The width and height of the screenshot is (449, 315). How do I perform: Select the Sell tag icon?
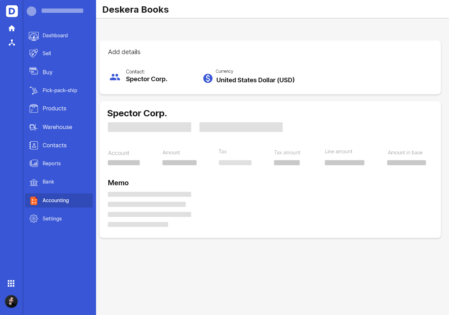pos(34,53)
